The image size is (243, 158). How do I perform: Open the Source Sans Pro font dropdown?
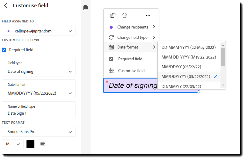39,132
